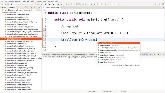Close the PeriodExample.java editor tab
Screen dimensions: 165x93
click(x=60, y=7)
